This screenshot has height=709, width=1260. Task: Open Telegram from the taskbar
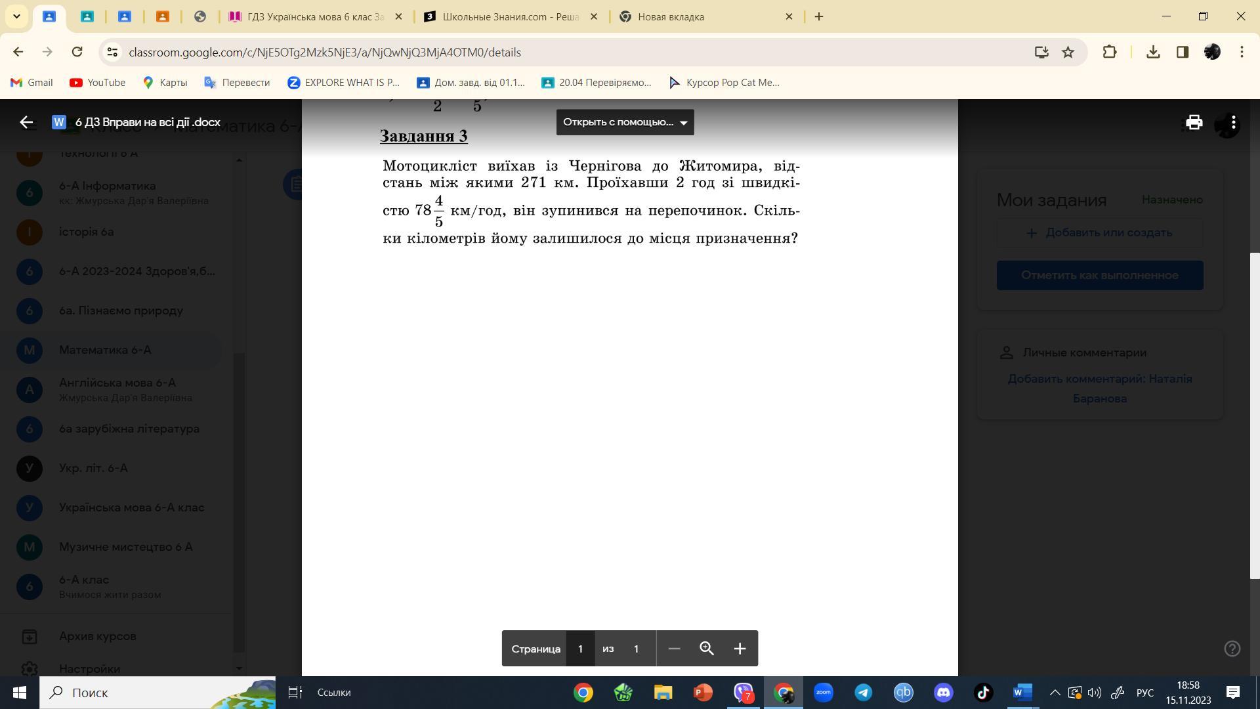point(863,693)
